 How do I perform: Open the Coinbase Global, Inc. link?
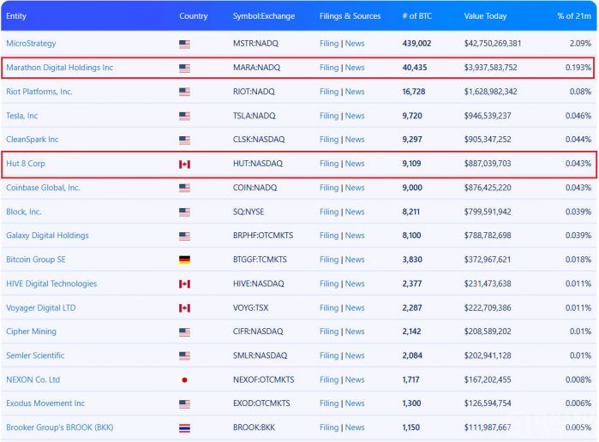tap(43, 188)
